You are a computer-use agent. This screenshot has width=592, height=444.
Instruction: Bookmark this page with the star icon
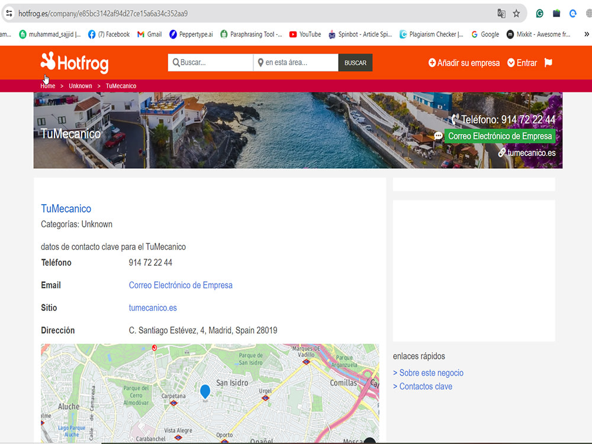click(516, 14)
